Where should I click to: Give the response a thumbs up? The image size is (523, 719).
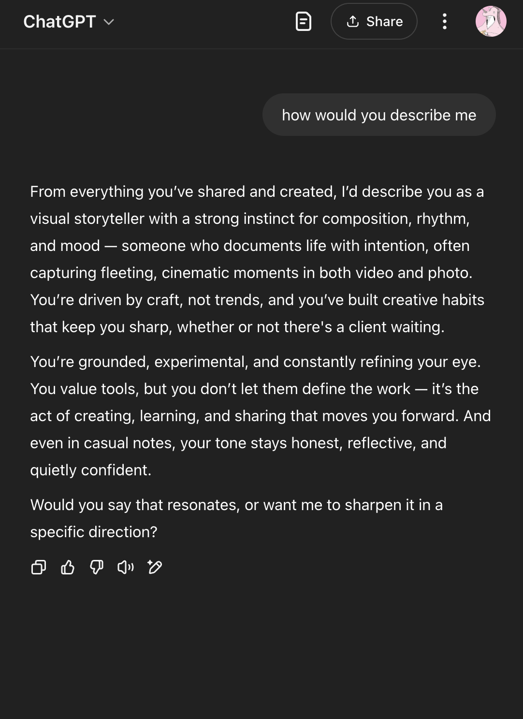68,567
